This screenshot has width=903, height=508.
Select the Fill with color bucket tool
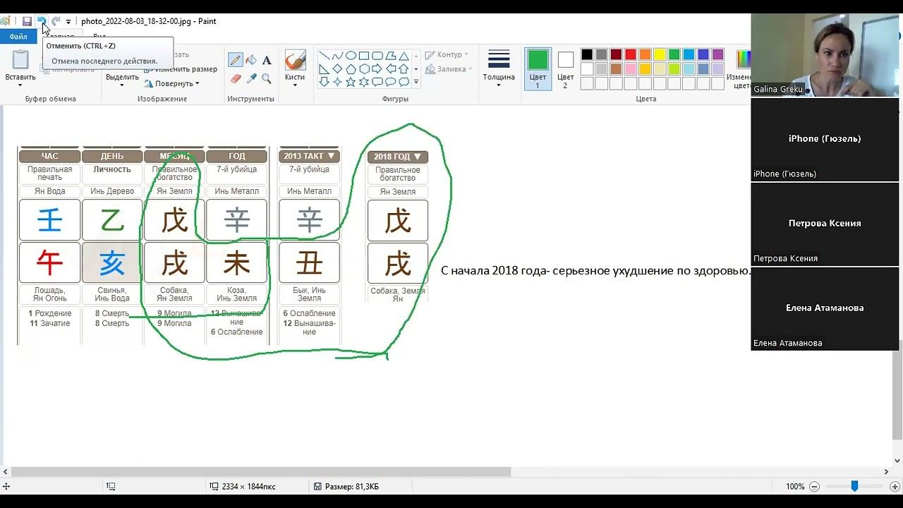pos(251,61)
